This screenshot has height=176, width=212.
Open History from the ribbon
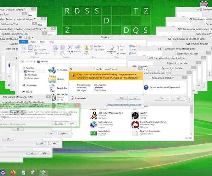[121, 53]
